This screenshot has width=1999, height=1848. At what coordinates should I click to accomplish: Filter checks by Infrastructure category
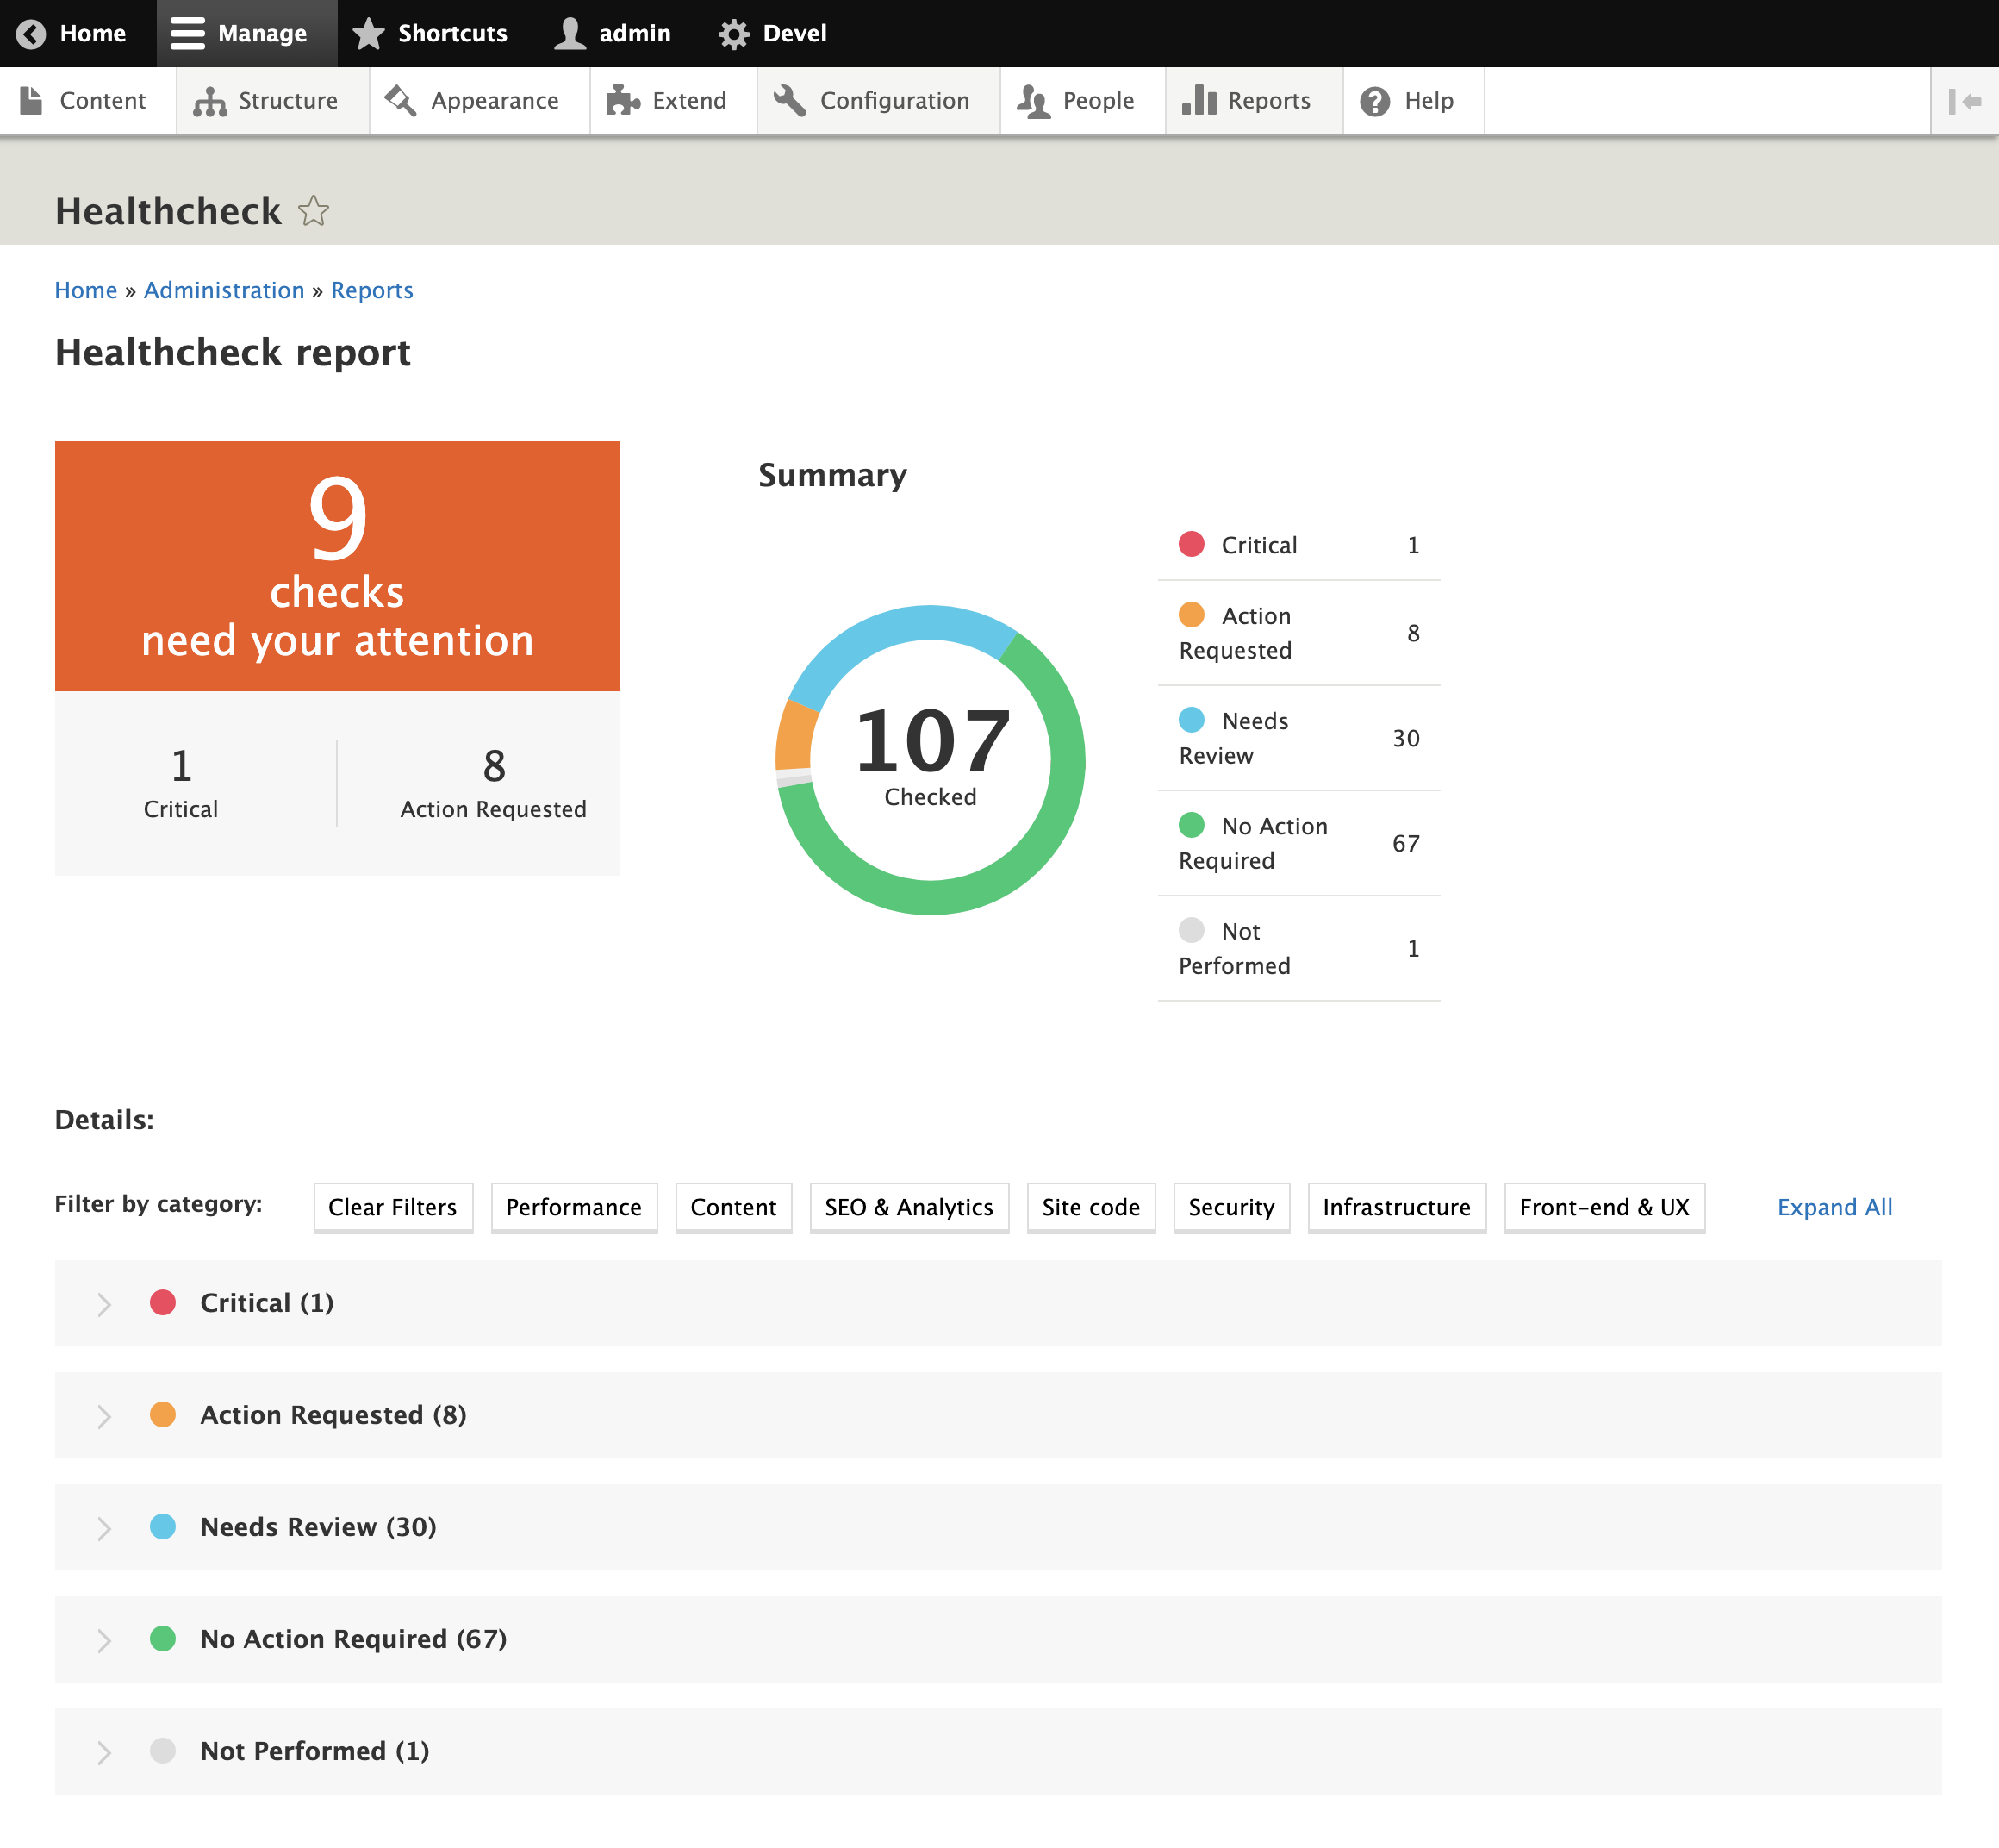[x=1397, y=1207]
